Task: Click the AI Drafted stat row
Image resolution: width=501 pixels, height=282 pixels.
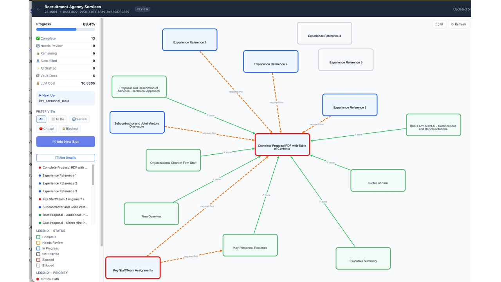Action: click(x=65, y=68)
